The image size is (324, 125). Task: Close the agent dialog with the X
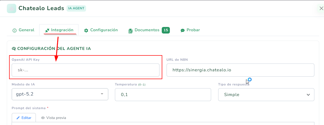[x=321, y=8]
